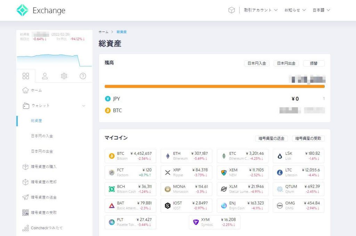The height and width of the screenshot is (236, 356).
Task: Click the -0.64% daily change value
Action: pyautogui.click(x=40, y=39)
